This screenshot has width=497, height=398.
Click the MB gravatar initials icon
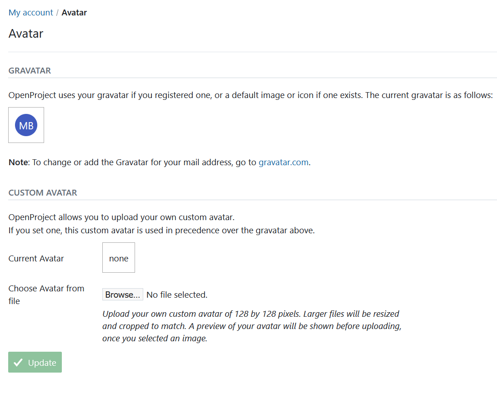(26, 125)
